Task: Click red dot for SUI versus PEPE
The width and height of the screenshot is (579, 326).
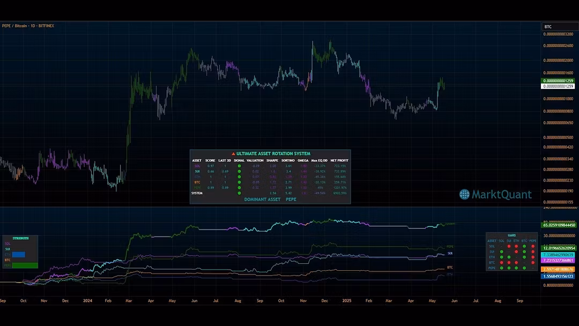Action: coord(532,251)
